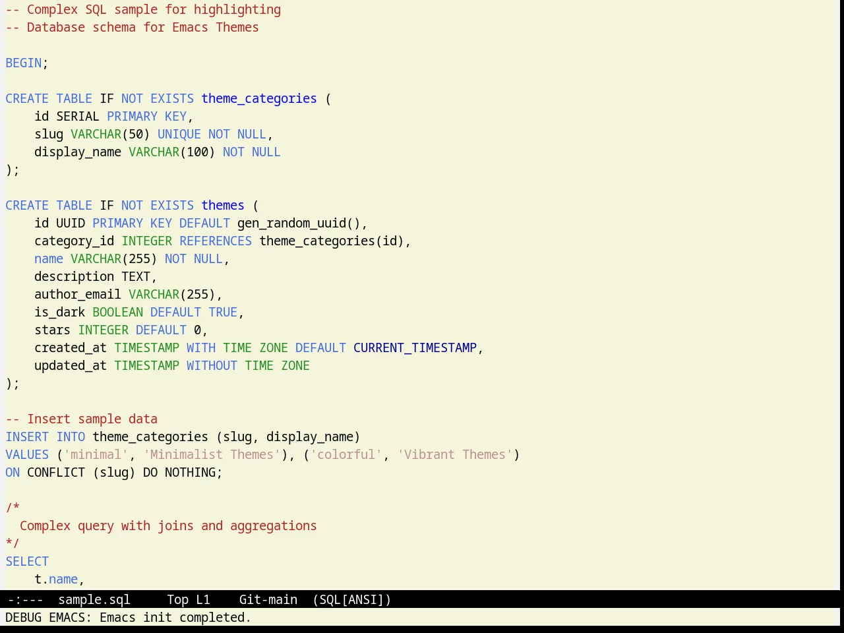Click the created_at column name
This screenshot has width=844, height=633.
coord(71,347)
